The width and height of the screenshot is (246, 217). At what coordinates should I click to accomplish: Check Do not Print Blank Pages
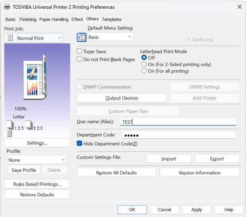pos(80,60)
